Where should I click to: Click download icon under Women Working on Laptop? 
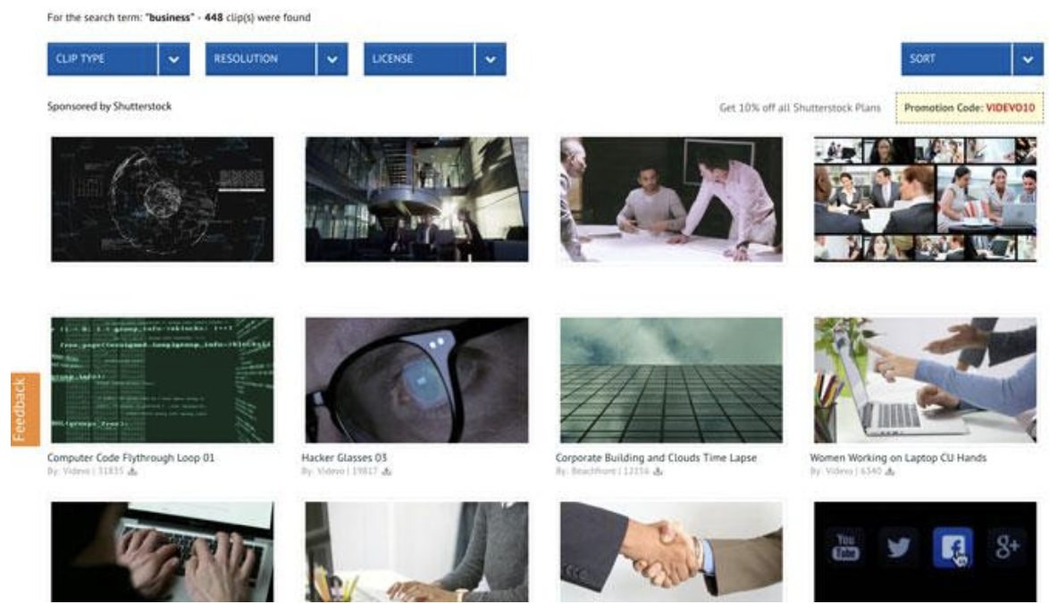point(890,472)
